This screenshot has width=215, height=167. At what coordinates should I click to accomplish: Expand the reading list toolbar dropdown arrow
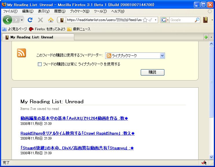212,20
